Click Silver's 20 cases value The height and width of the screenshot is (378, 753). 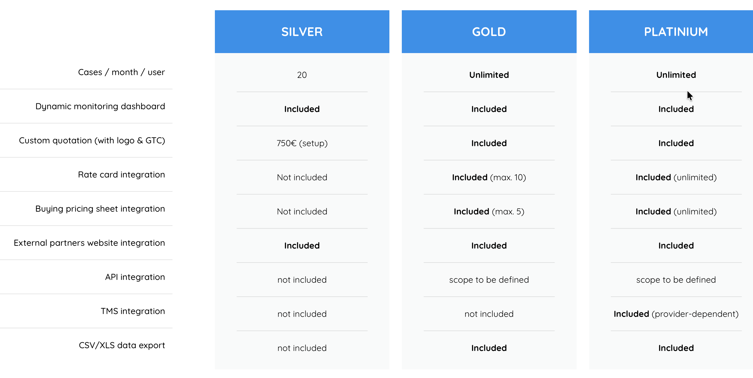tap(302, 75)
